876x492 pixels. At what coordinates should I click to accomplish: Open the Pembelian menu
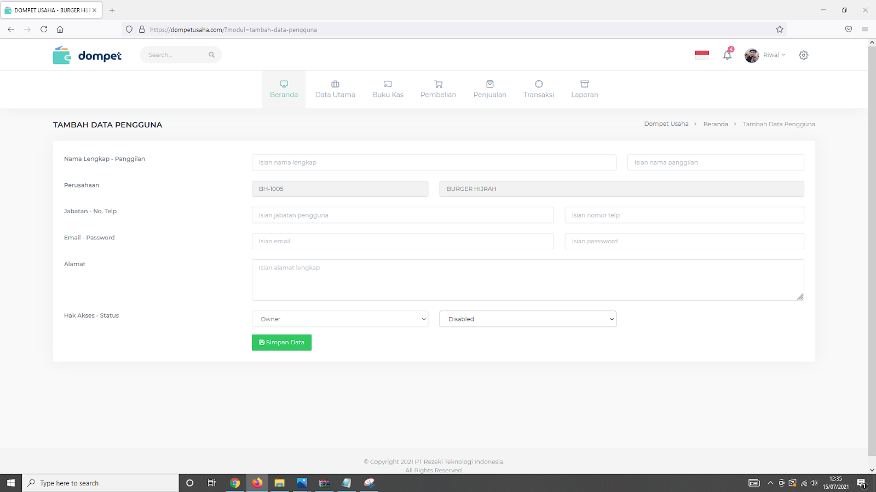[x=439, y=90]
